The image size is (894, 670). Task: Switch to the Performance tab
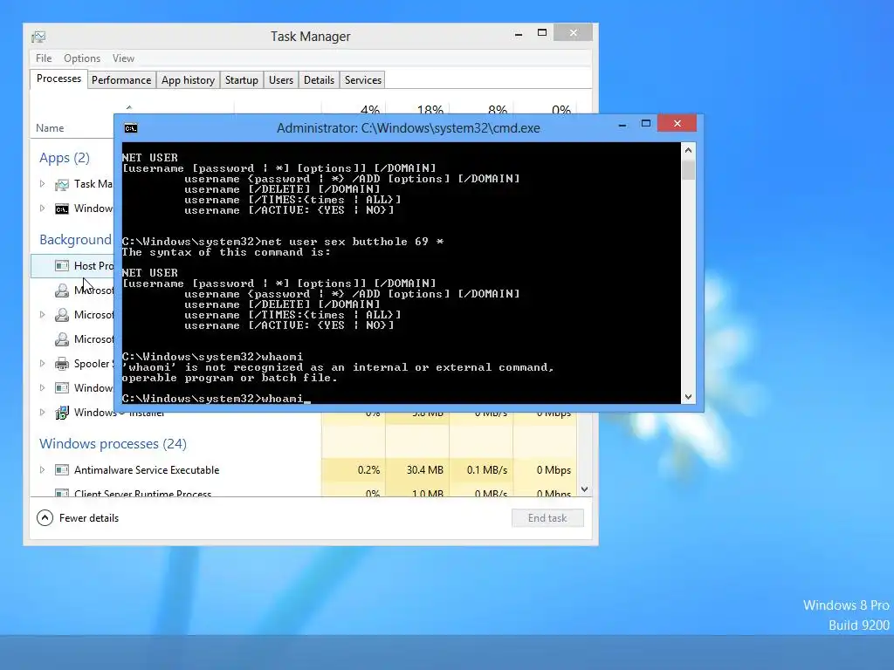(x=121, y=80)
